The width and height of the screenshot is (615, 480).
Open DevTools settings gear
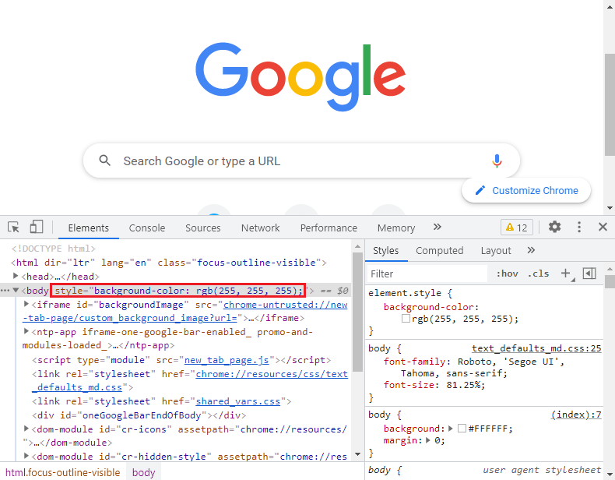pos(554,227)
